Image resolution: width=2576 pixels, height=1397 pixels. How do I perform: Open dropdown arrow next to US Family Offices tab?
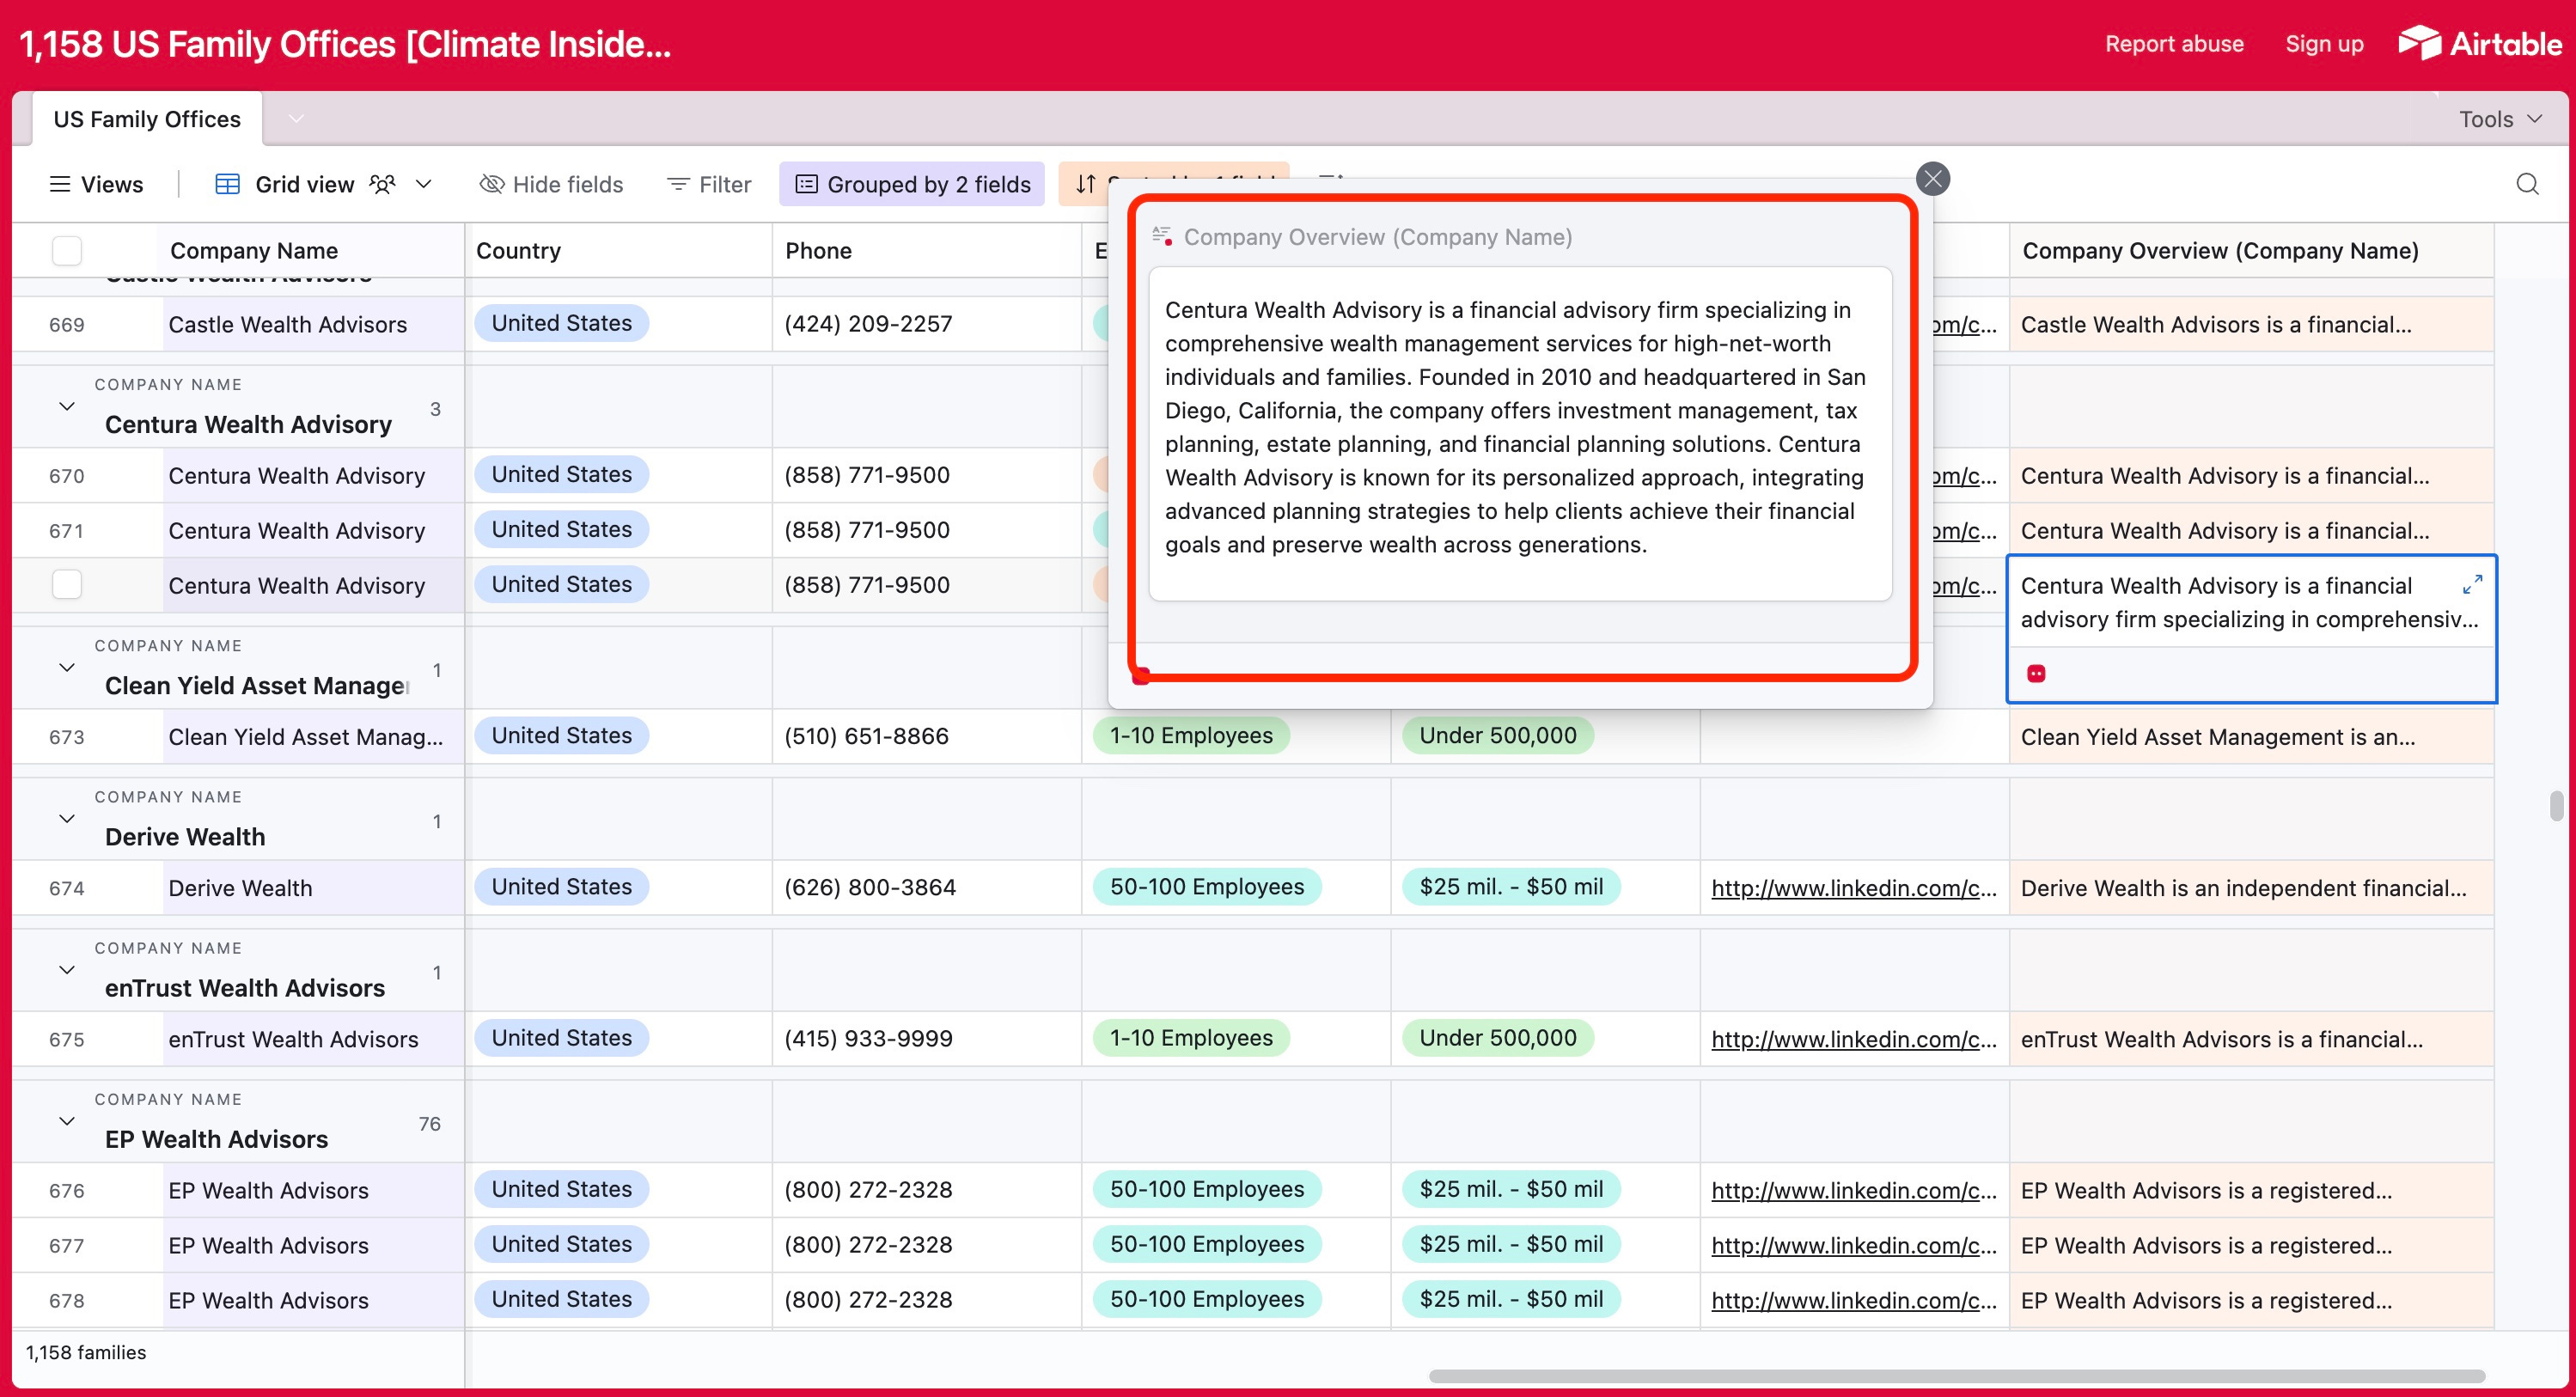point(296,119)
